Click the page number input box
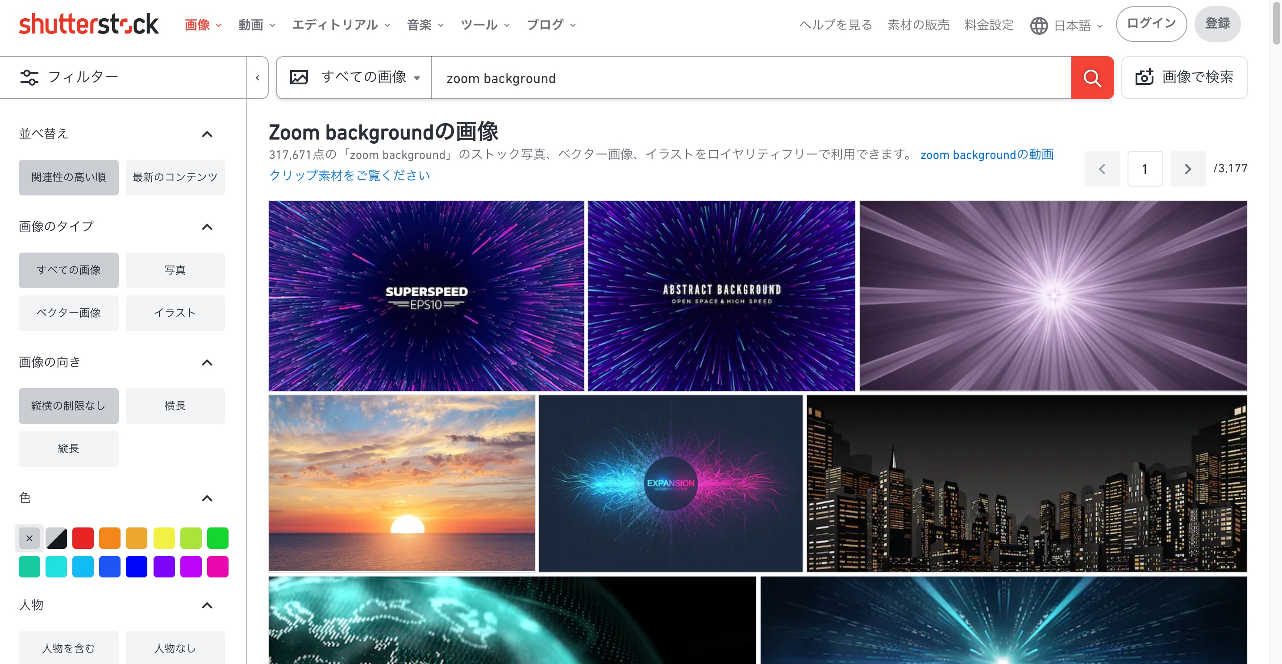1282x664 pixels. [x=1145, y=169]
